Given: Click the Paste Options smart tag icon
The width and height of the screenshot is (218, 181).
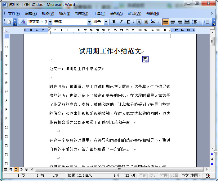Looking at the screenshot, I should 145,59.
